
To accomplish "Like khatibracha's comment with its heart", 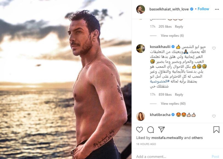I will 214,116.
